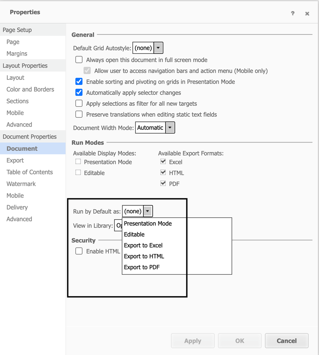Open Color and Borders settings
Image resolution: width=319 pixels, height=355 pixels.
tap(33, 89)
